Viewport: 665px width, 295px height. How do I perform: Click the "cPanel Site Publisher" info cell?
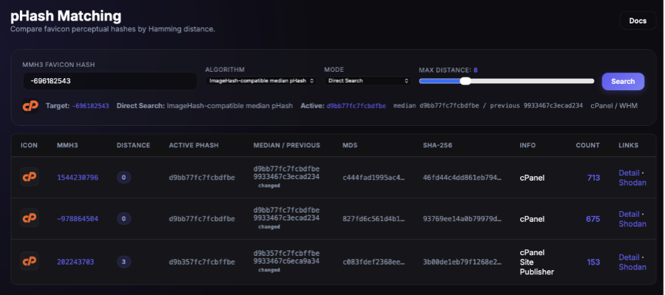(x=537, y=262)
